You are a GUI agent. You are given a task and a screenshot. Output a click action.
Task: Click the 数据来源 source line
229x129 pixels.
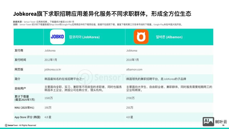pos(44,22)
